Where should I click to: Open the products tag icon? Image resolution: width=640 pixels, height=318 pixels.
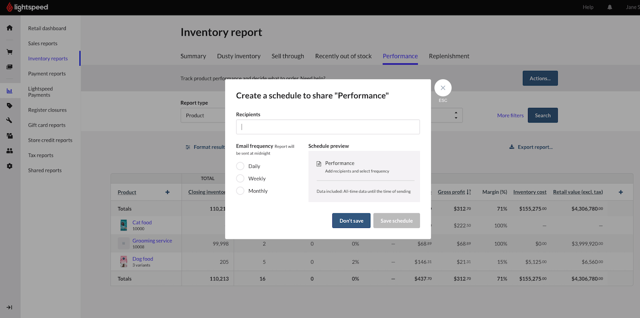[10, 106]
